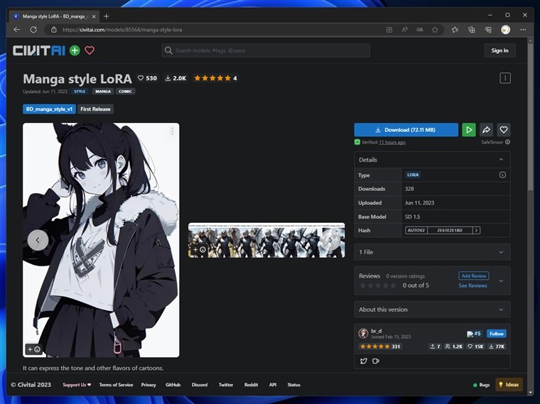Viewport: 540px width, 404px height.
Task: Click the browser back arrow
Action: [x=16, y=30]
